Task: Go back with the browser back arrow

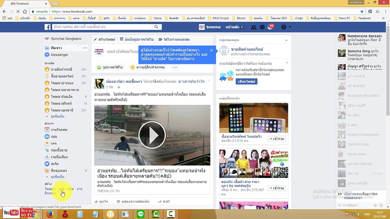Action: point(4,12)
